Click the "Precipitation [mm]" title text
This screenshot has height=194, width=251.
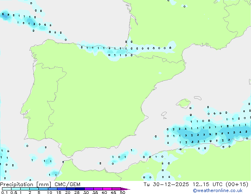point(25,184)
